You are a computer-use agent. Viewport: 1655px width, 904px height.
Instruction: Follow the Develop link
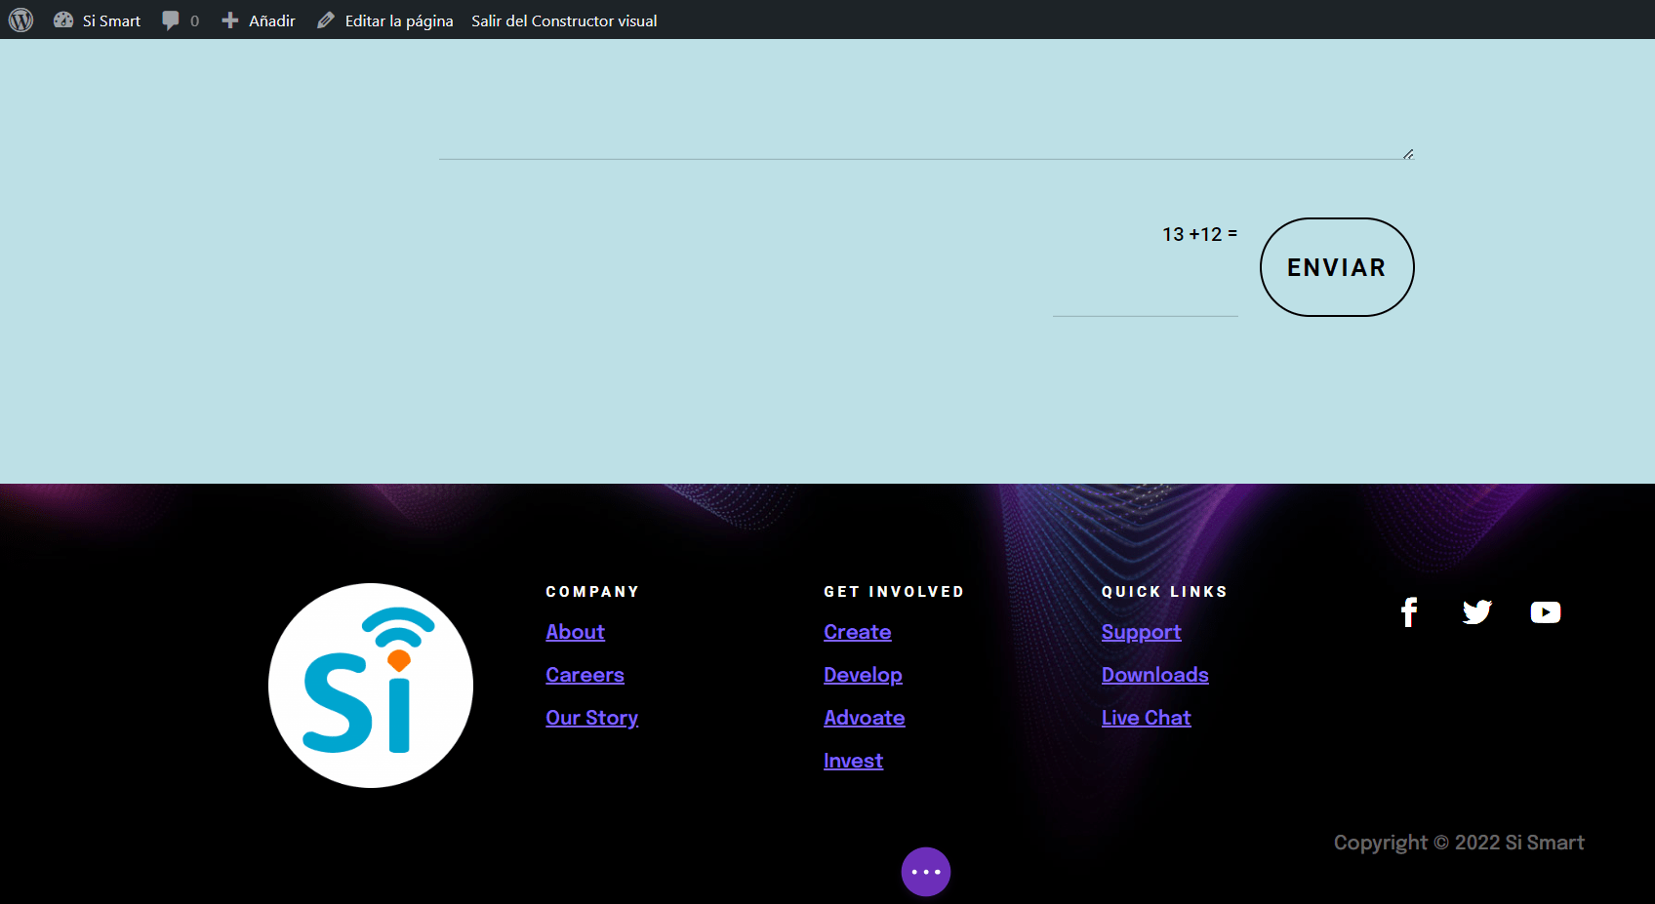point(863,675)
